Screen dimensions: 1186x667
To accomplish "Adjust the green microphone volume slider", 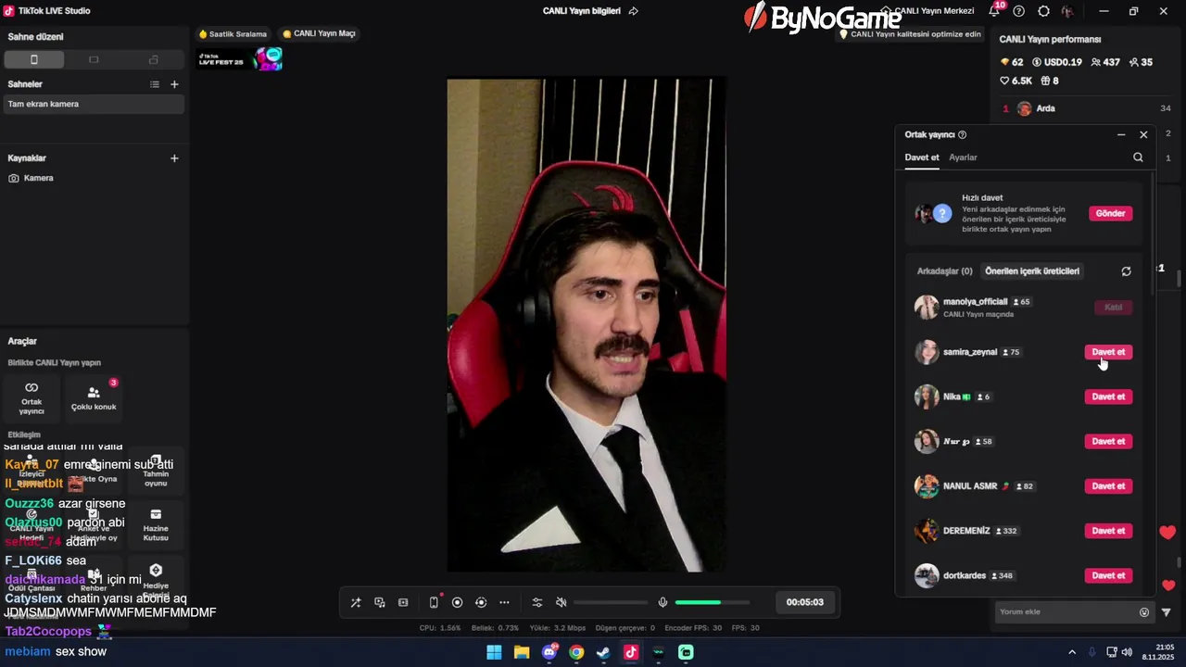I will 712,602.
